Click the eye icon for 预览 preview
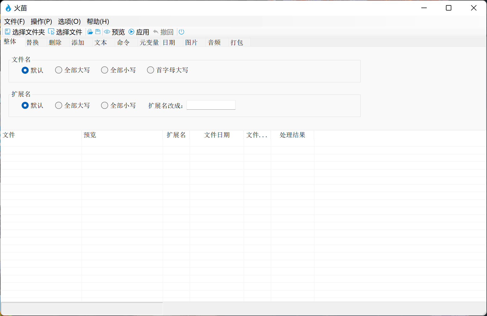487x316 pixels. pos(107,32)
